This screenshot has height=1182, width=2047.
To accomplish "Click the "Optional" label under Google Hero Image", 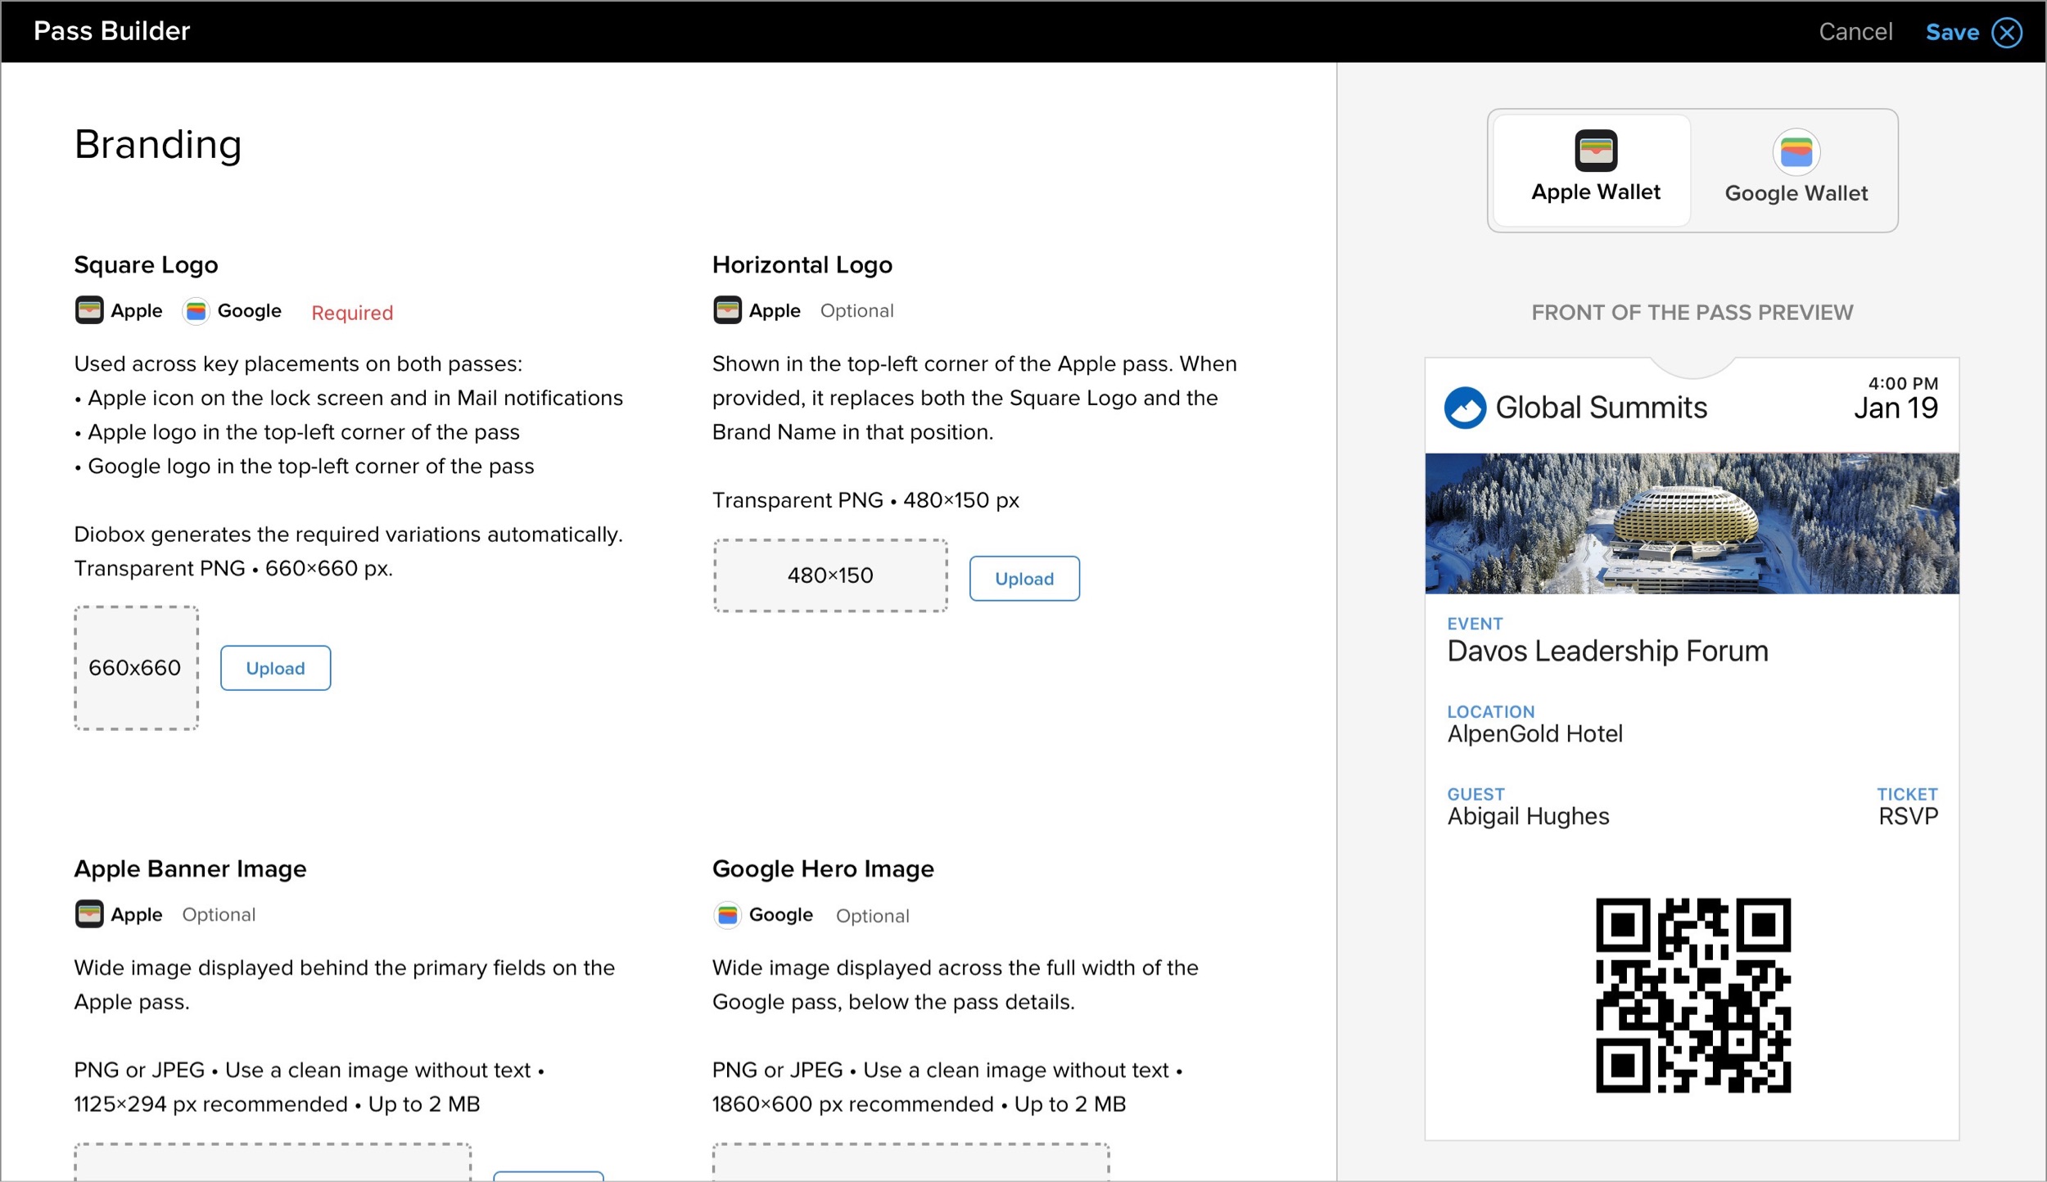I will point(872,916).
